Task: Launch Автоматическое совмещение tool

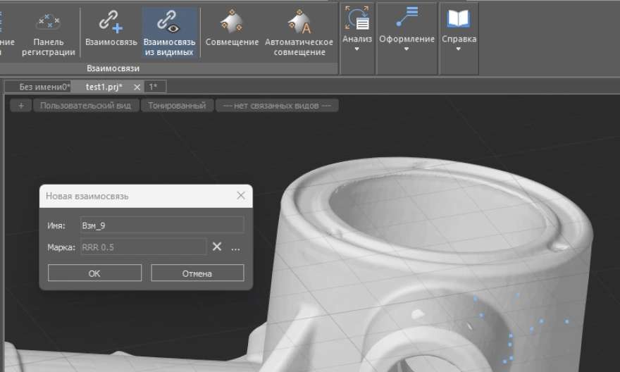Action: pos(299,32)
